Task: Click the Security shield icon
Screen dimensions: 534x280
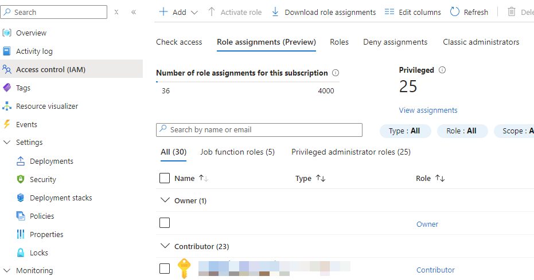Action: (21, 179)
